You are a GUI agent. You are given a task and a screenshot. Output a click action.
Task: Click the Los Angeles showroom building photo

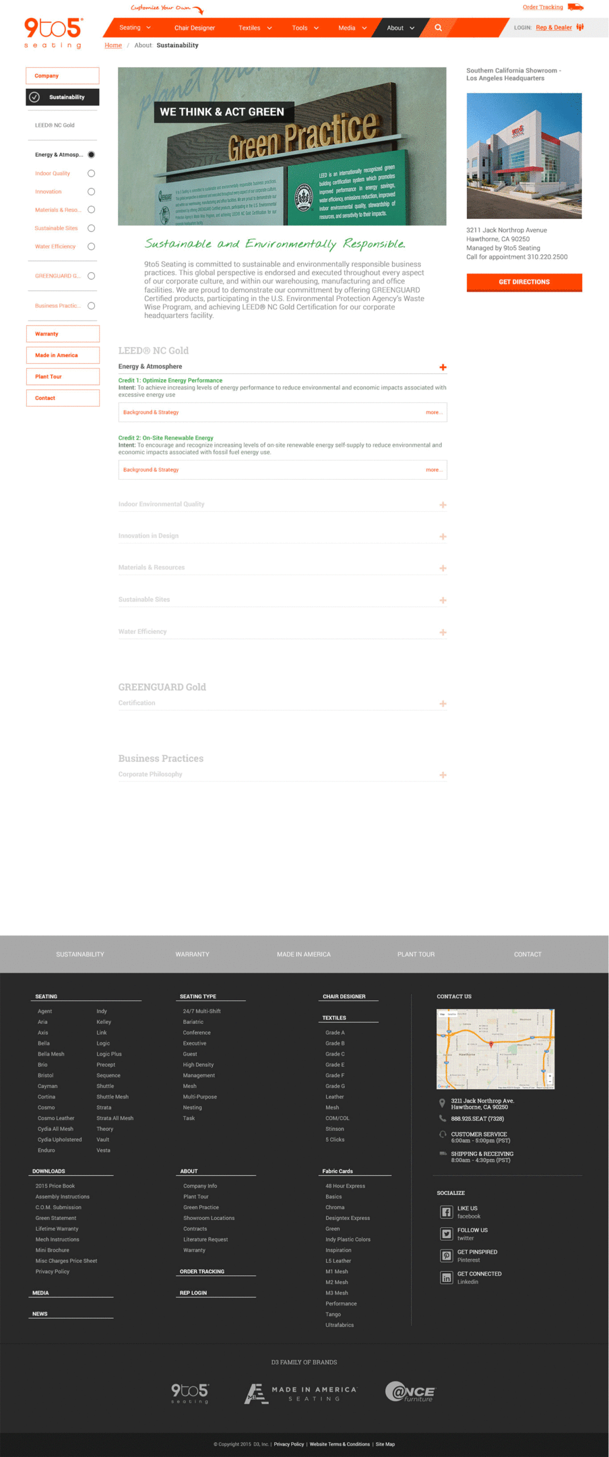pos(524,155)
